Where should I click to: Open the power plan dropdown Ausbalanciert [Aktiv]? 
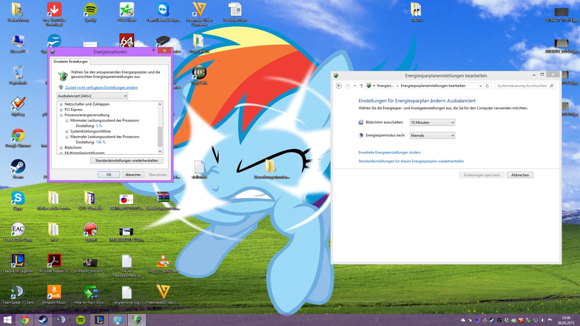tap(92, 96)
